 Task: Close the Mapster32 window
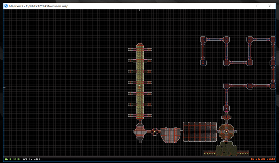pos(269,6)
